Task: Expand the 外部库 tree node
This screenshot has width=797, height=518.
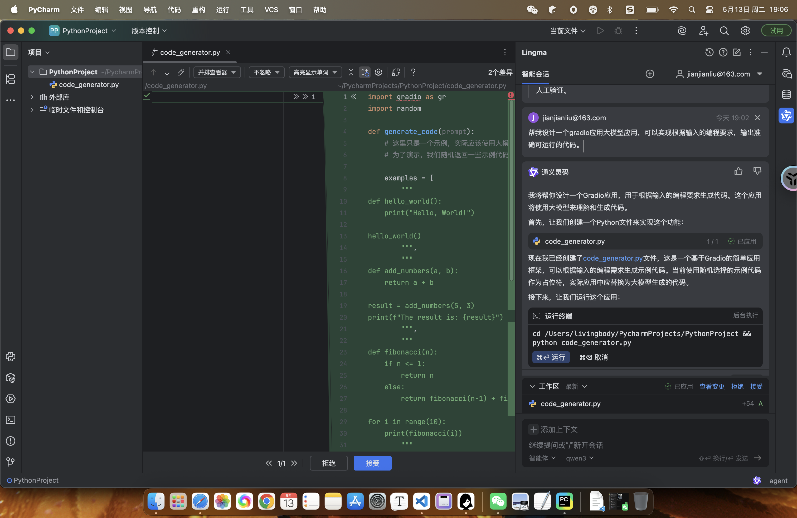Action: [32, 97]
